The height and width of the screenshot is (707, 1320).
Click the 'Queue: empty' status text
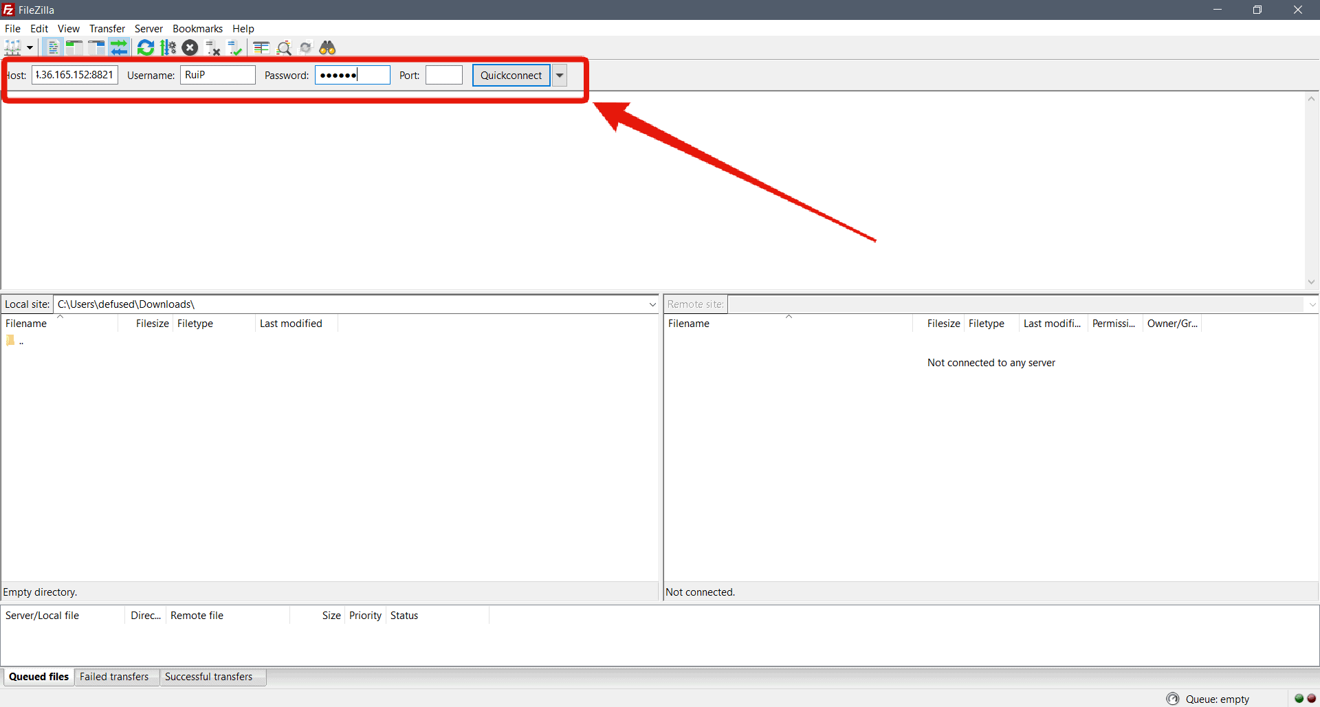click(1217, 699)
